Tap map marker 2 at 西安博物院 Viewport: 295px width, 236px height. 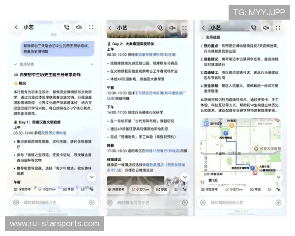pos(226,133)
